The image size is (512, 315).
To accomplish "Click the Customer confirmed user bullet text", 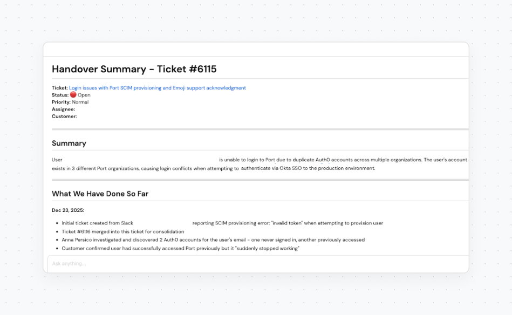I will pos(181,249).
